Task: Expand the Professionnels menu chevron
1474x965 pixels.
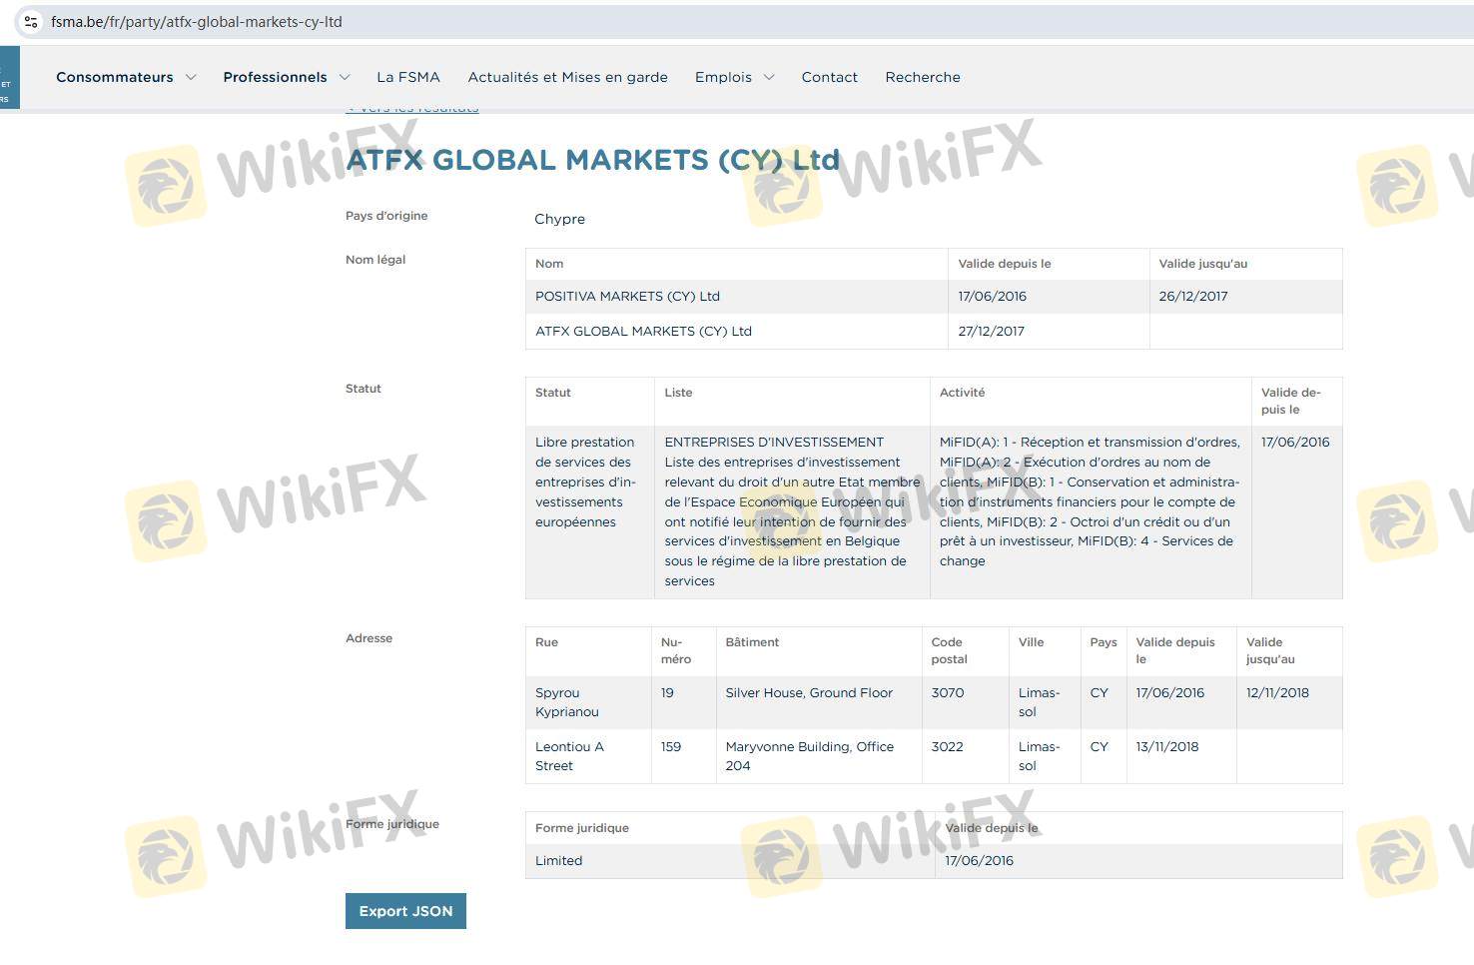Action: coord(345,77)
